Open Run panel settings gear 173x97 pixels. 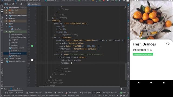tap(121, 89)
